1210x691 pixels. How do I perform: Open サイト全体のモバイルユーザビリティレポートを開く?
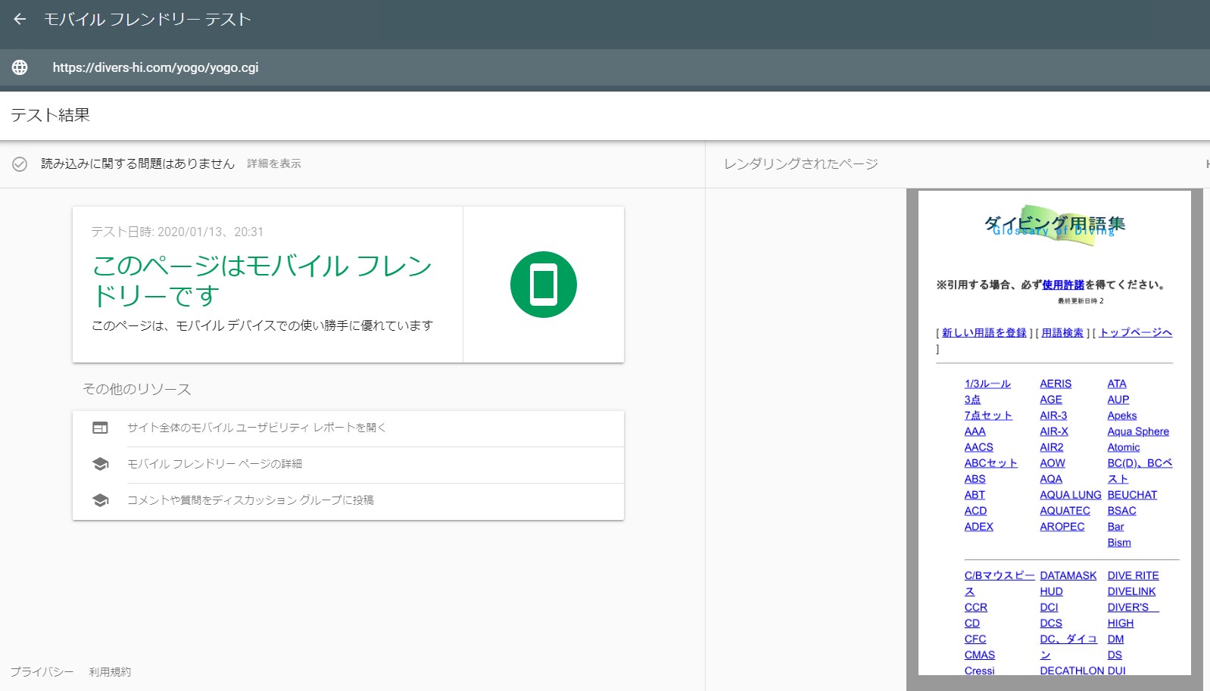click(257, 428)
